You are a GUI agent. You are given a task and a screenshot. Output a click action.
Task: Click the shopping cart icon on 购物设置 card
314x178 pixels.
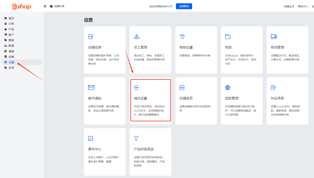(x=182, y=36)
